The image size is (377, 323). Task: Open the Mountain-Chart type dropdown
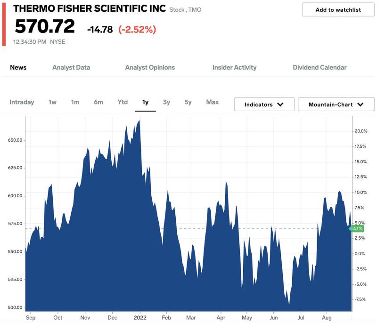[x=336, y=105]
